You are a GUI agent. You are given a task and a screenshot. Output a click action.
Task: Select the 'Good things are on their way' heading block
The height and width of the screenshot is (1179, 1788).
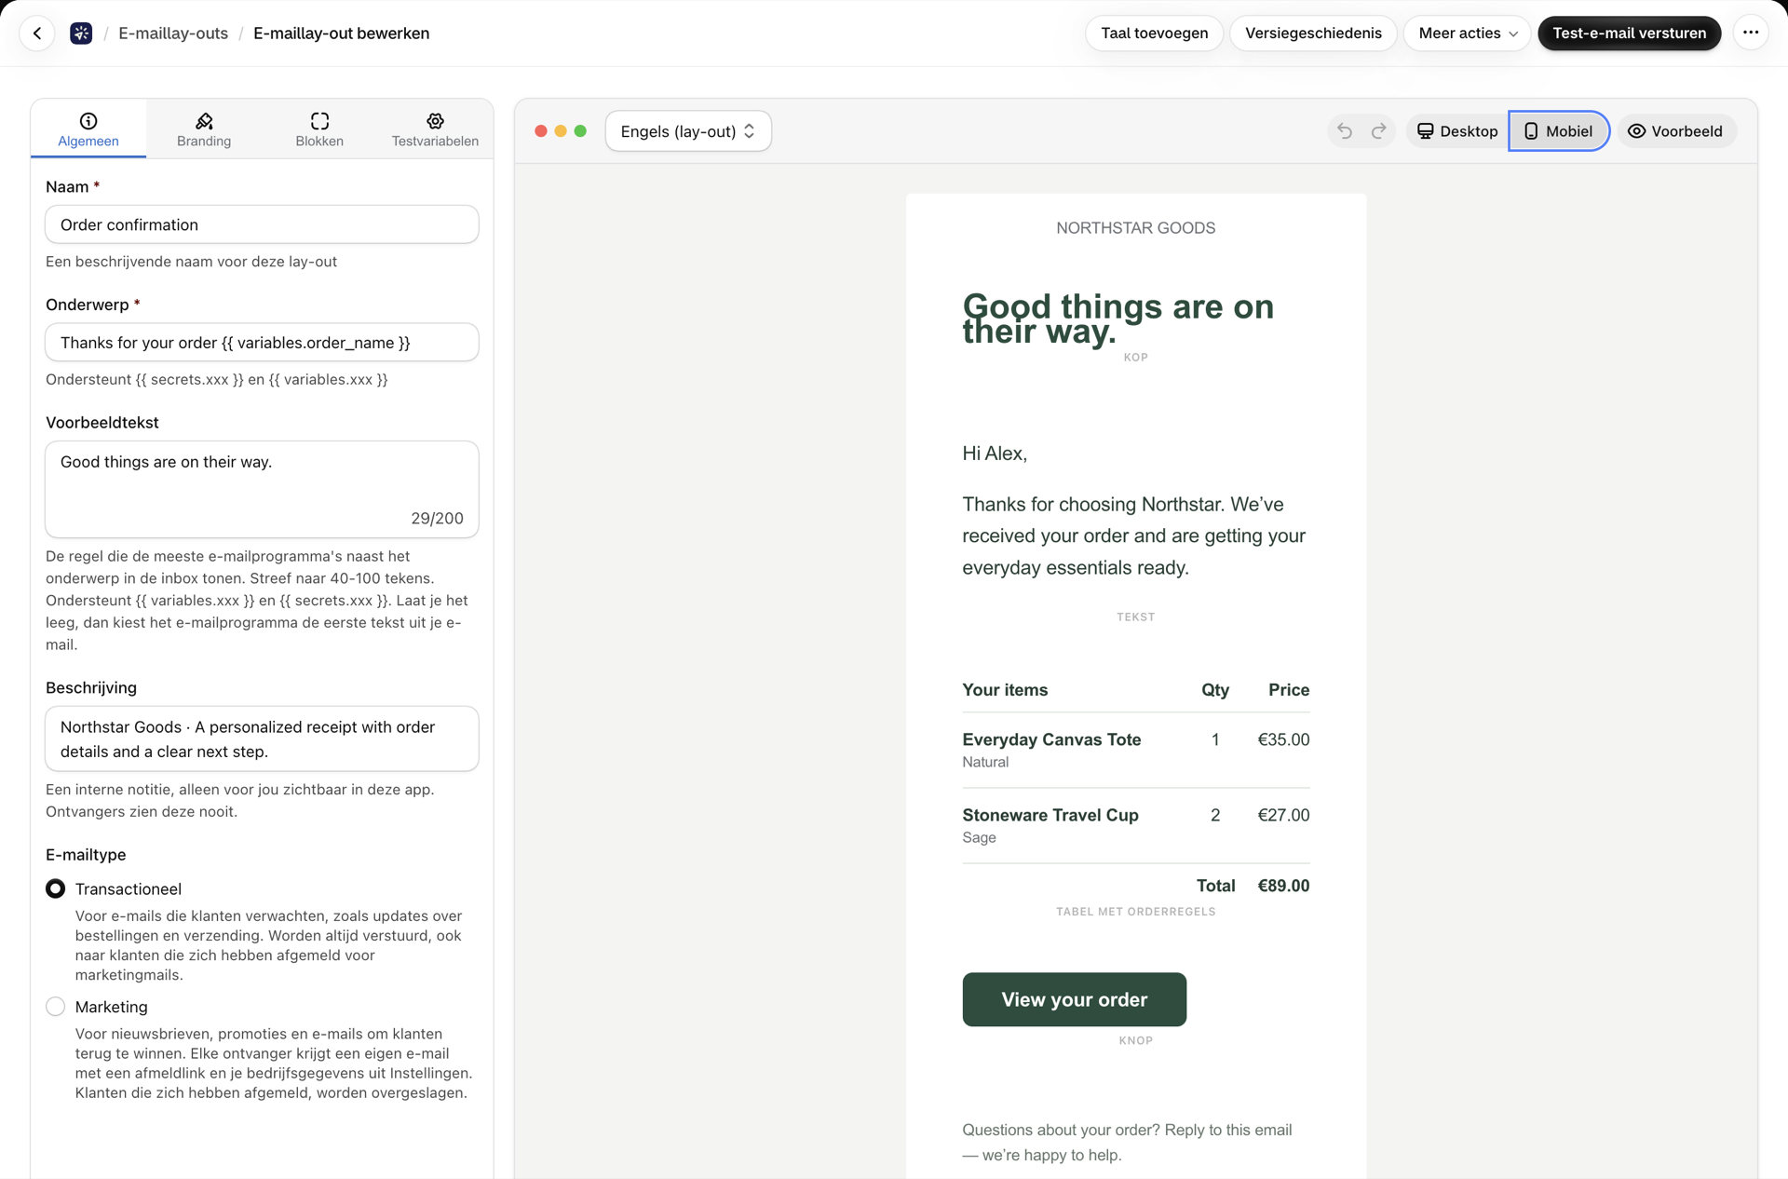pos(1117,318)
